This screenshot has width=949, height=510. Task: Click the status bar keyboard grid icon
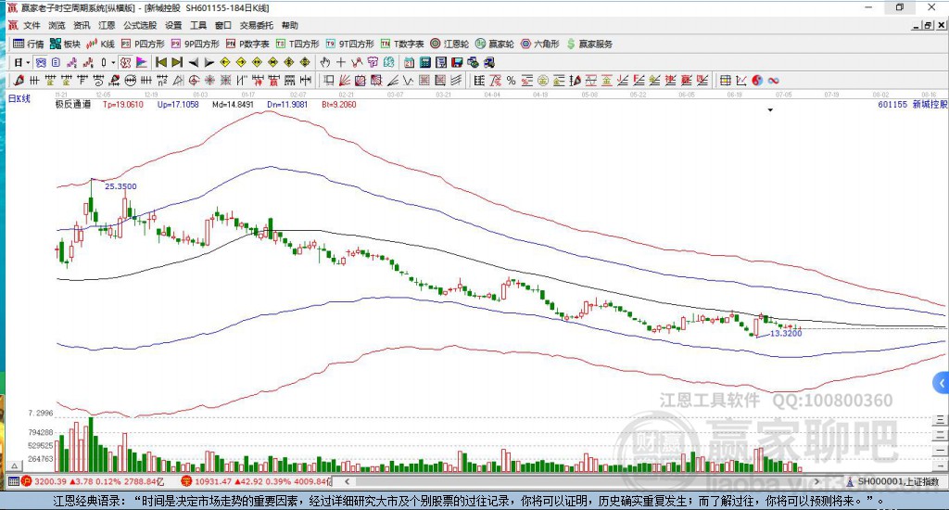[x=13, y=481]
